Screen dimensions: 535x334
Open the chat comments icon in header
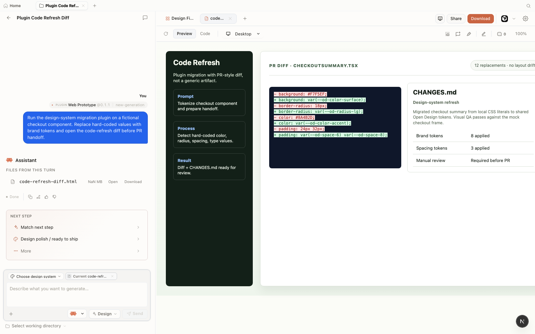(x=145, y=18)
